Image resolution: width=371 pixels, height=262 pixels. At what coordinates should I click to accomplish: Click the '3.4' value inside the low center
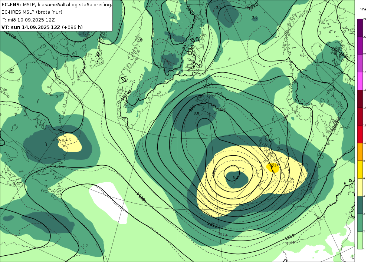[236, 178]
